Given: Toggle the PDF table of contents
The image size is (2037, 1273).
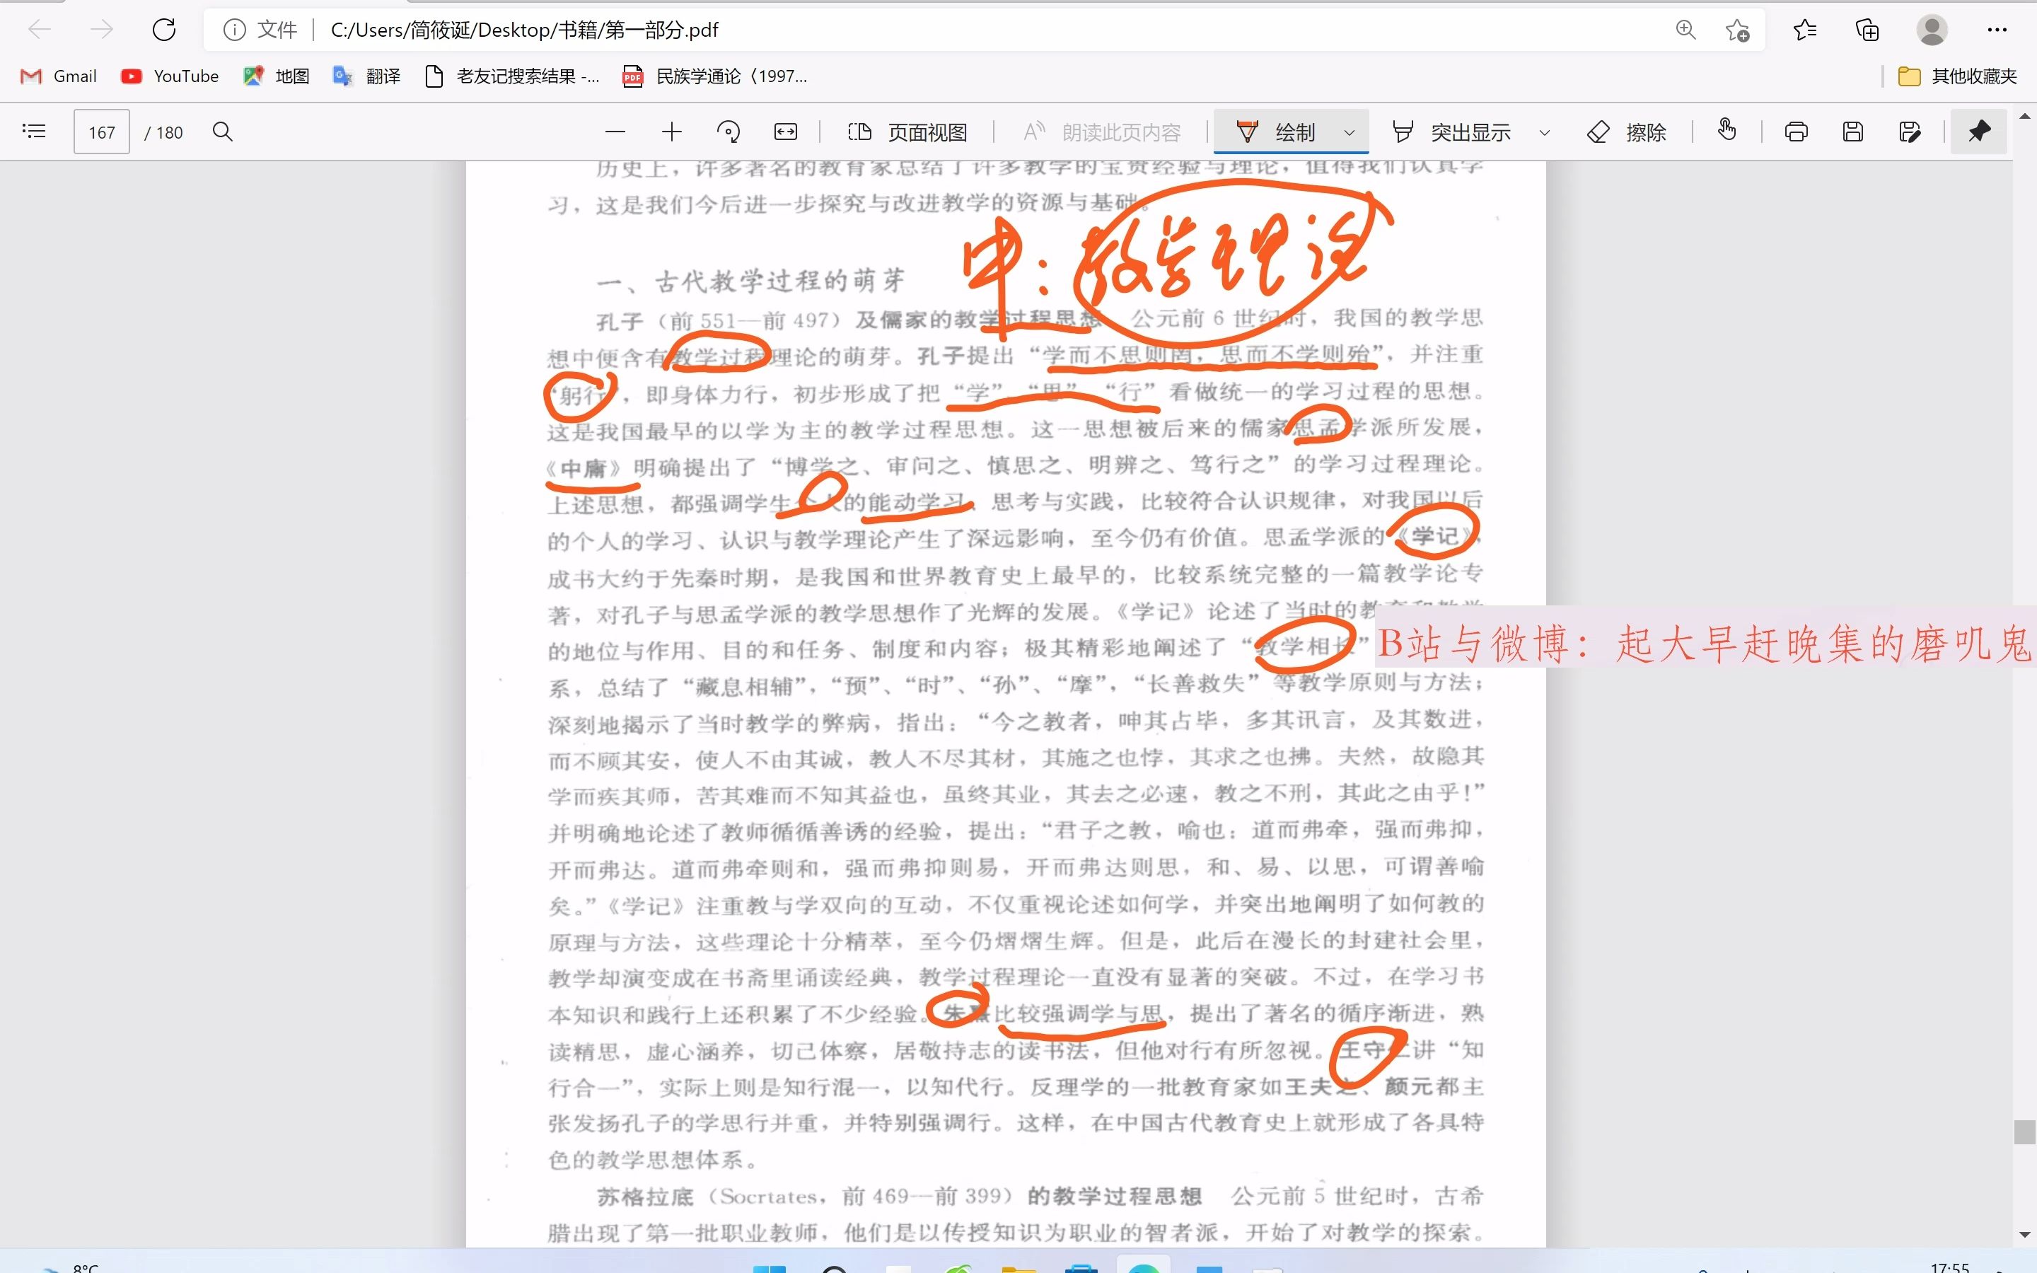Looking at the screenshot, I should click(x=35, y=132).
